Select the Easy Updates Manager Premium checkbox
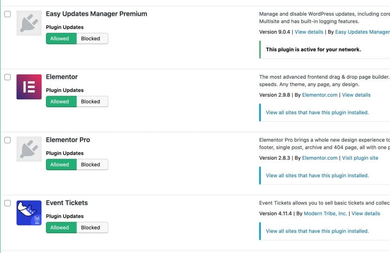390x253 pixels. pos(7,14)
